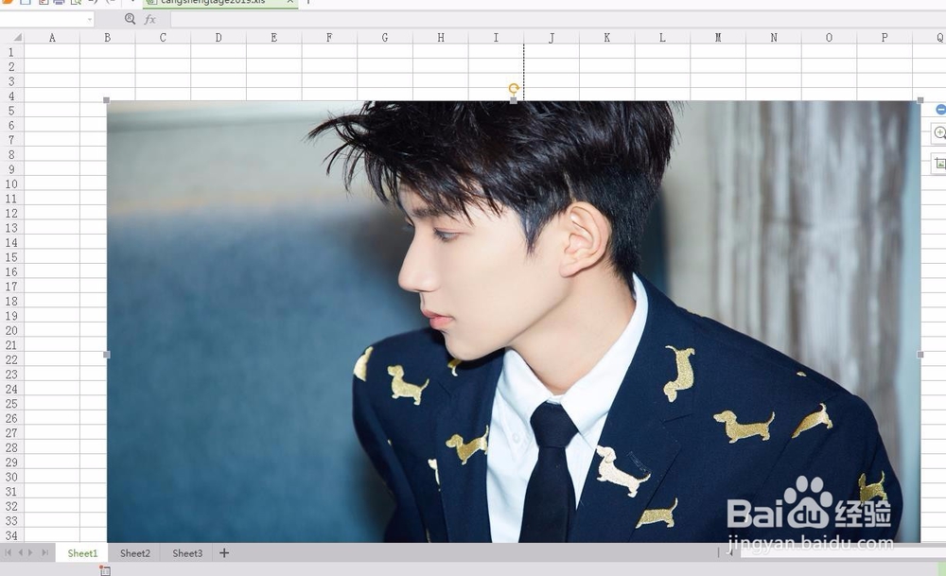946x576 pixels.
Task: Click the top-right resize handle of image
Action: (x=920, y=100)
